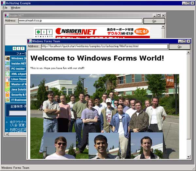The width and height of the screenshot is (196, 171).
Task: Click the Windows Forms Team window icon
Action: tap(30, 41)
